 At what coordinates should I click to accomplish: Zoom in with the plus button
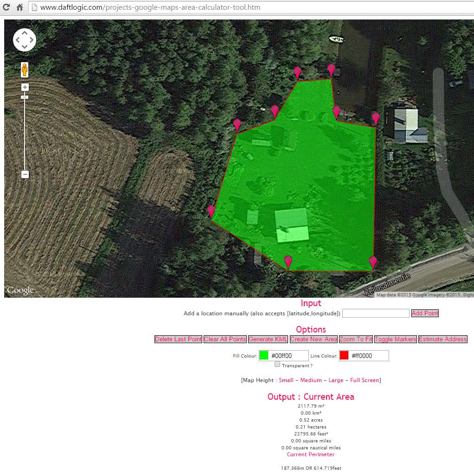point(25,87)
